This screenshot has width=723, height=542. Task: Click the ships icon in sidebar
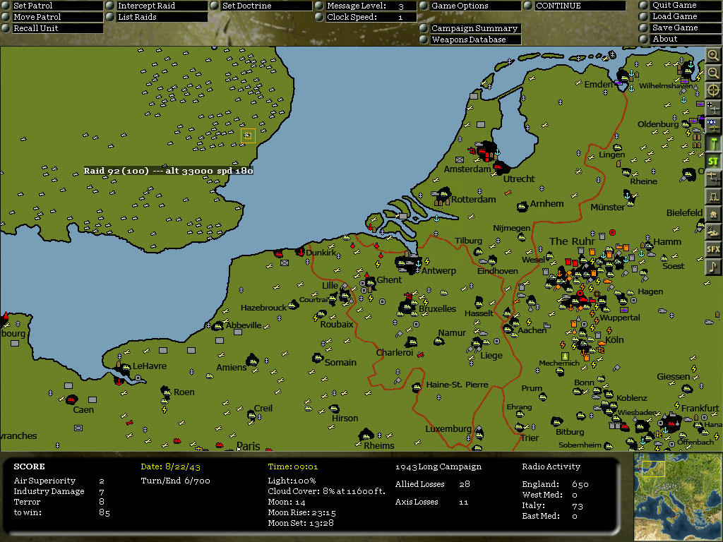click(x=713, y=231)
